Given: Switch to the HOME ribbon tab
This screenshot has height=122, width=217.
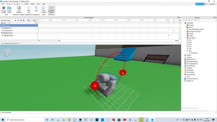Looking at the screenshot, I should coord(26,4).
